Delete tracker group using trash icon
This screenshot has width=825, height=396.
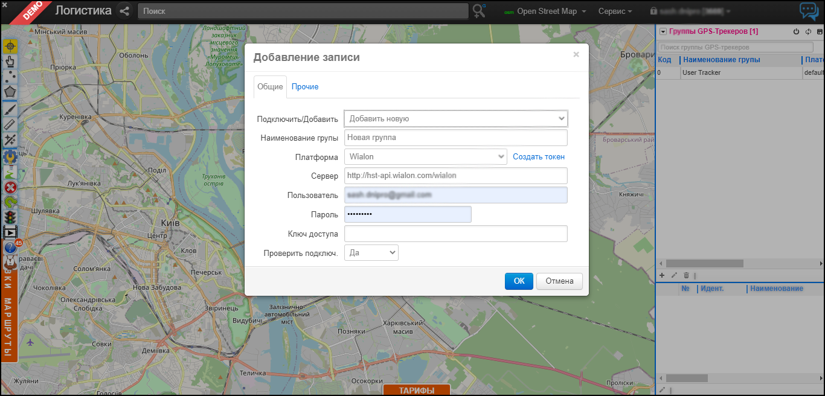[686, 275]
